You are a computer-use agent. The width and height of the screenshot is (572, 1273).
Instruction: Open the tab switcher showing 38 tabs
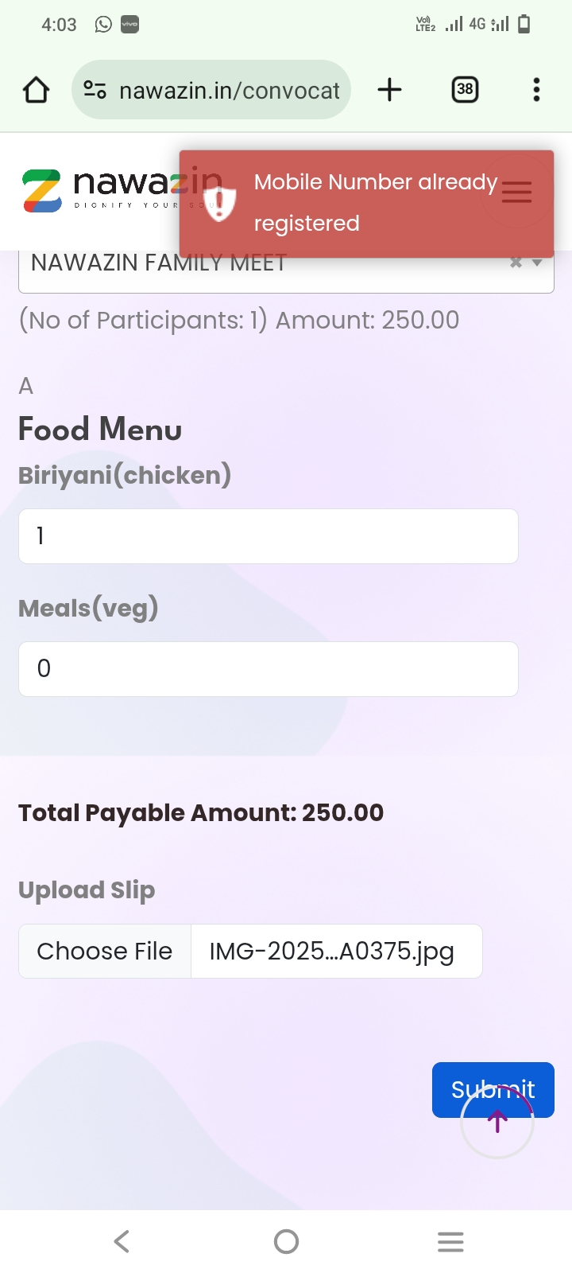pos(465,90)
